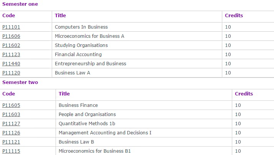Click the Semester one heading
This screenshot has height=155, width=274.
[x=20, y=4]
